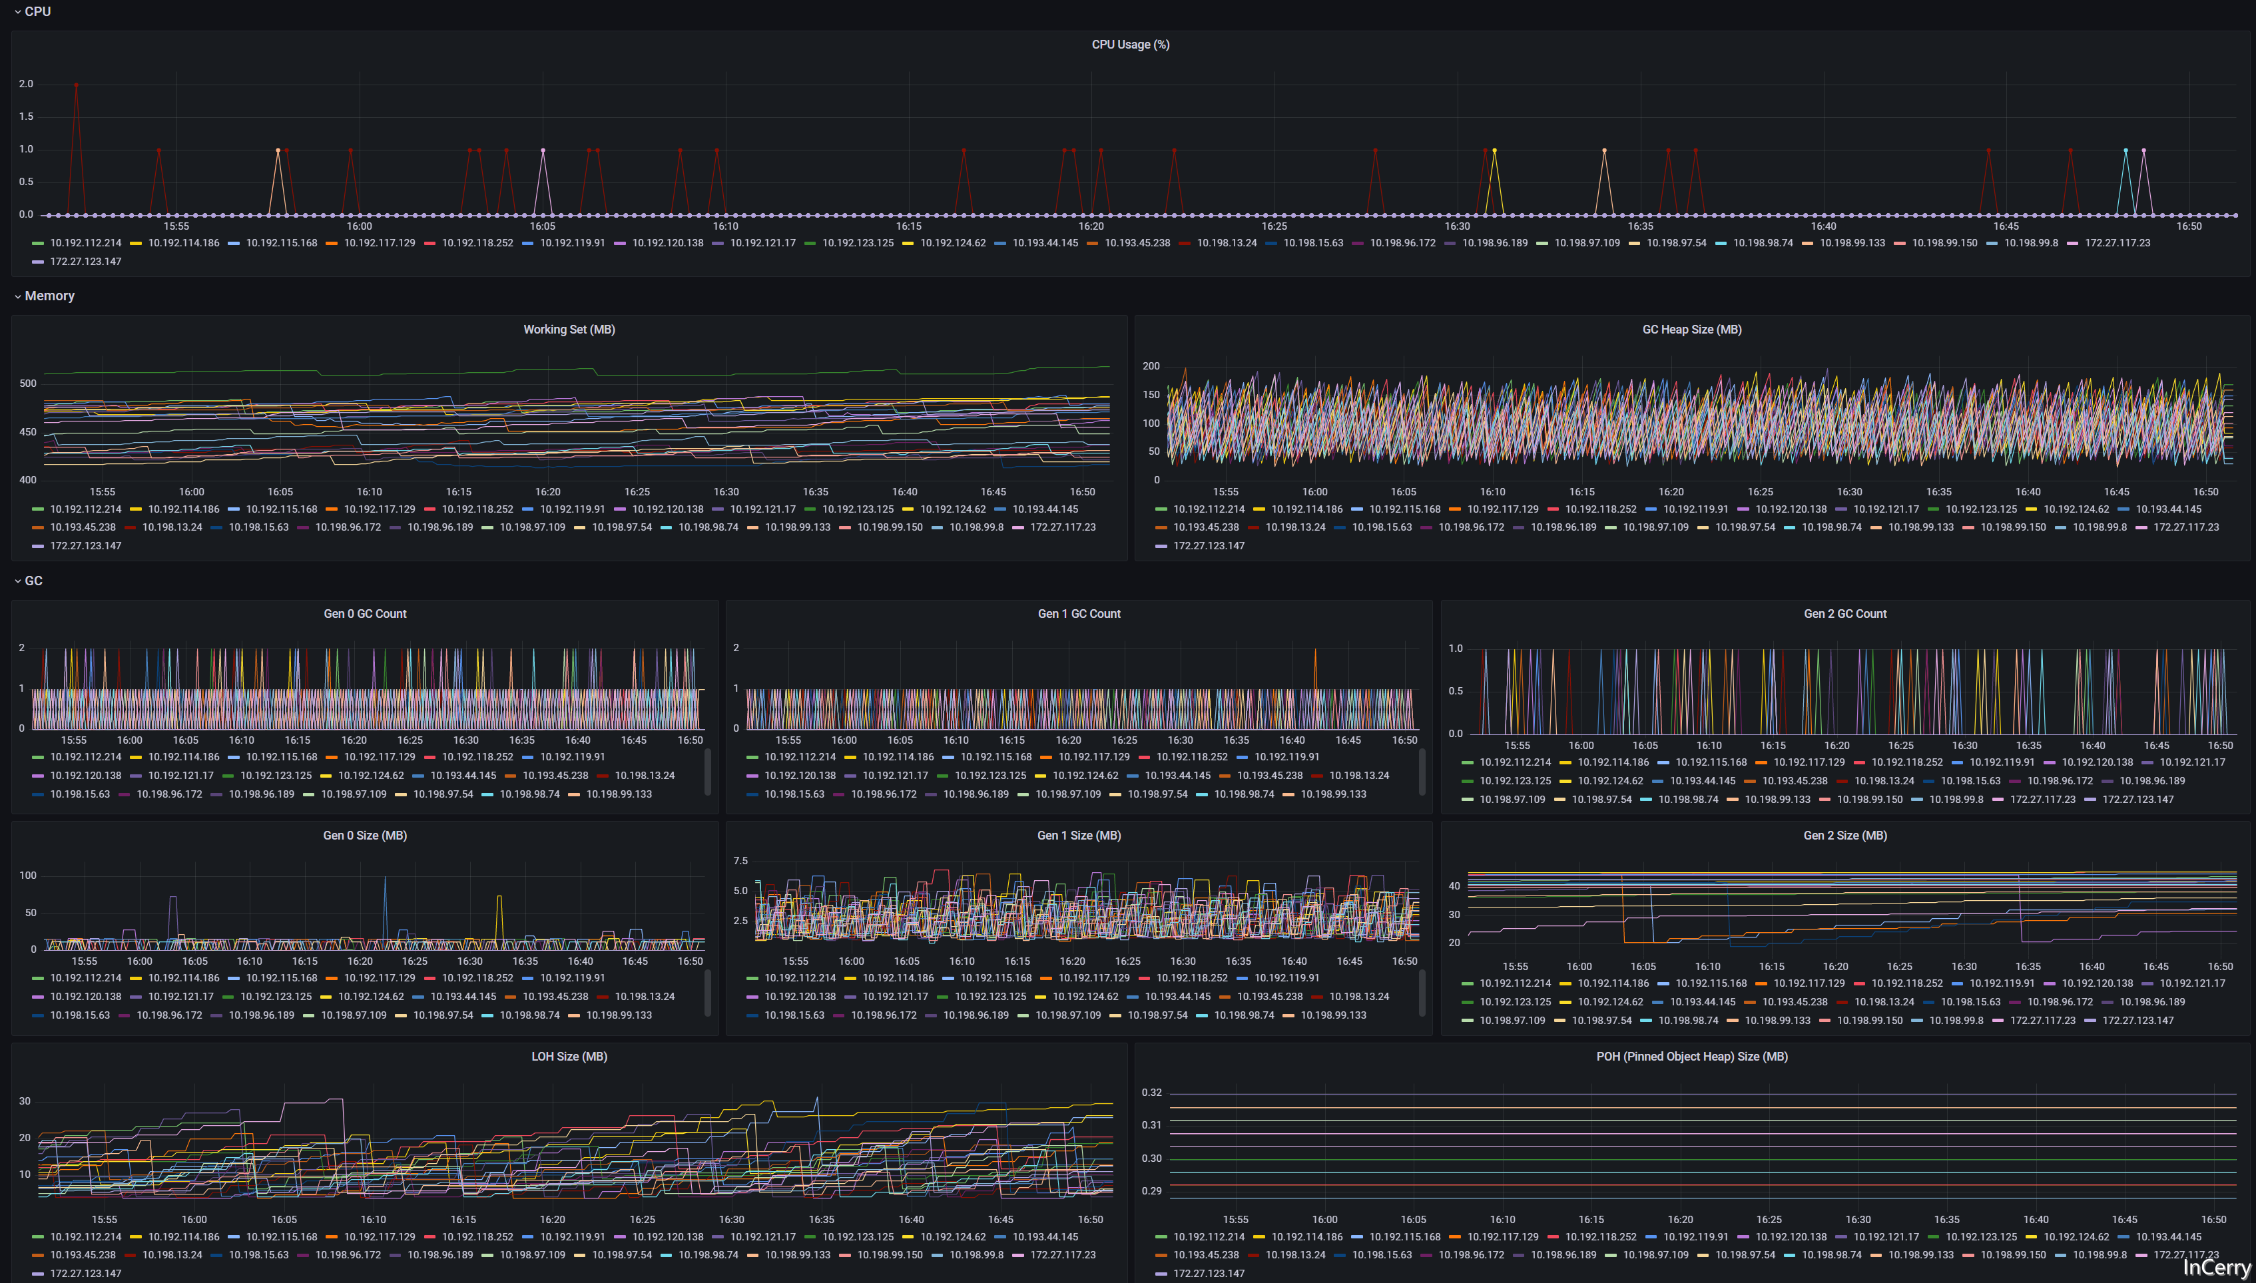Collapse the CPU row chevron
The width and height of the screenshot is (2256, 1283).
tap(17, 13)
